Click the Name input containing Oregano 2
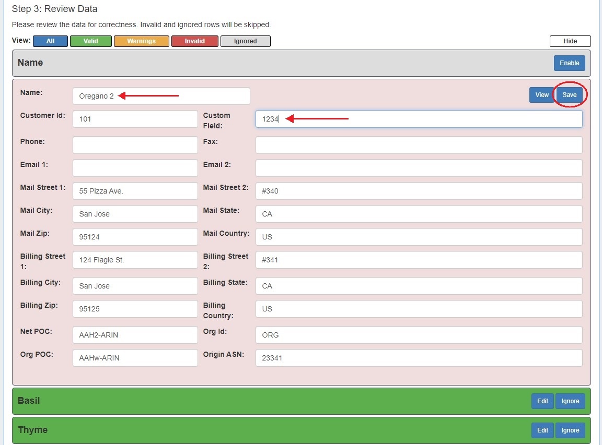The width and height of the screenshot is (602, 445). (161, 96)
